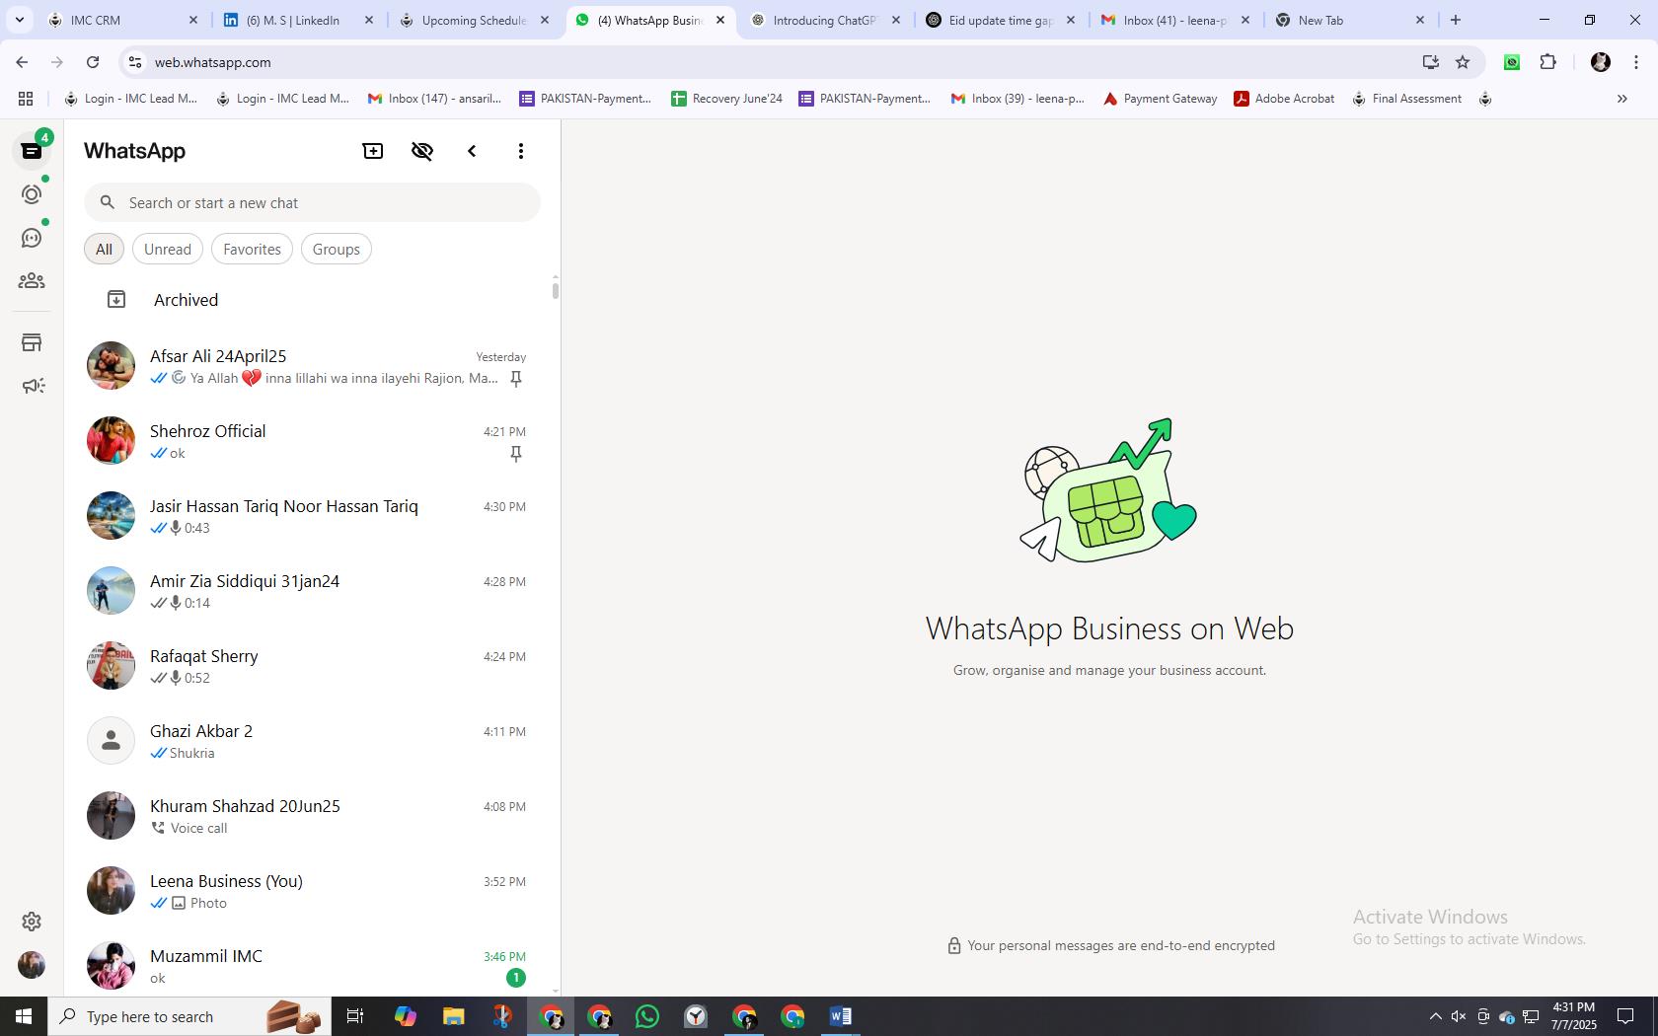Click pin icon on Afsar Ali chat

(x=516, y=379)
